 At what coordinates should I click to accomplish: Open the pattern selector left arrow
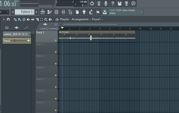[x=13, y=12]
